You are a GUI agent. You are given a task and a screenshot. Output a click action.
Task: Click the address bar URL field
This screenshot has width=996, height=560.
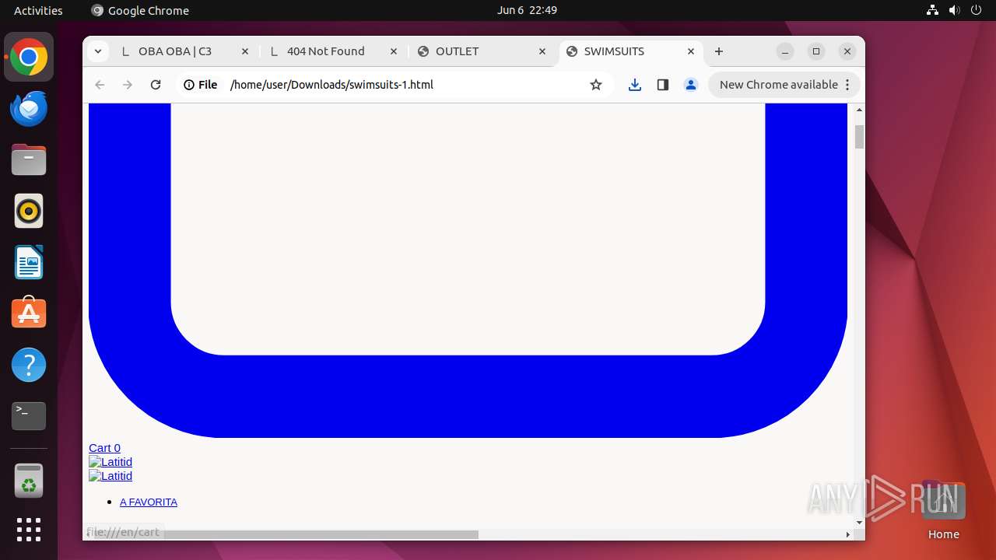[x=405, y=85]
